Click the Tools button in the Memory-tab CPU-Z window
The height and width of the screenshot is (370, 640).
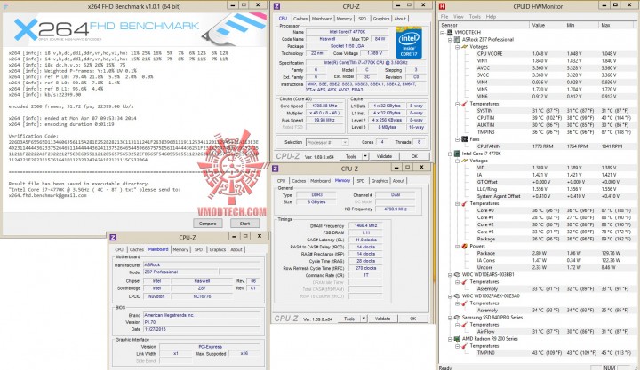349,319
